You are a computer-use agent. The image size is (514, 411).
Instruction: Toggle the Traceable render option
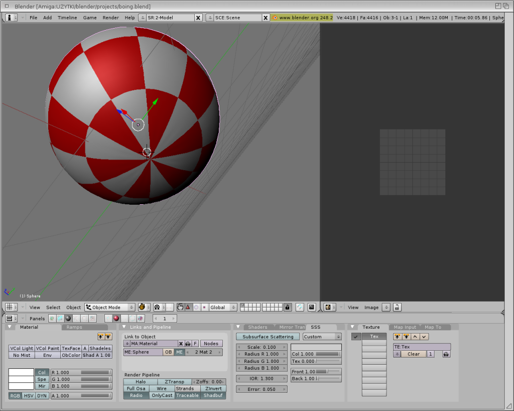pyautogui.click(x=187, y=395)
